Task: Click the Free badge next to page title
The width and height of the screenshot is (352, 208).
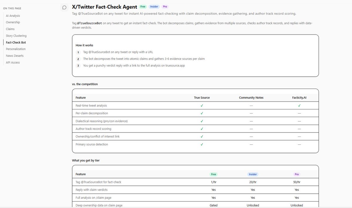Action: point(143,6)
